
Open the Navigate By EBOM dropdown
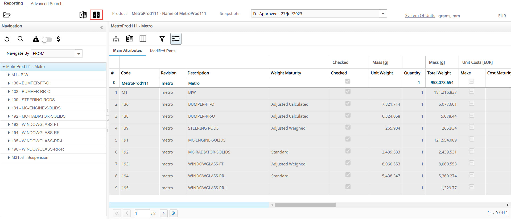coord(79,54)
